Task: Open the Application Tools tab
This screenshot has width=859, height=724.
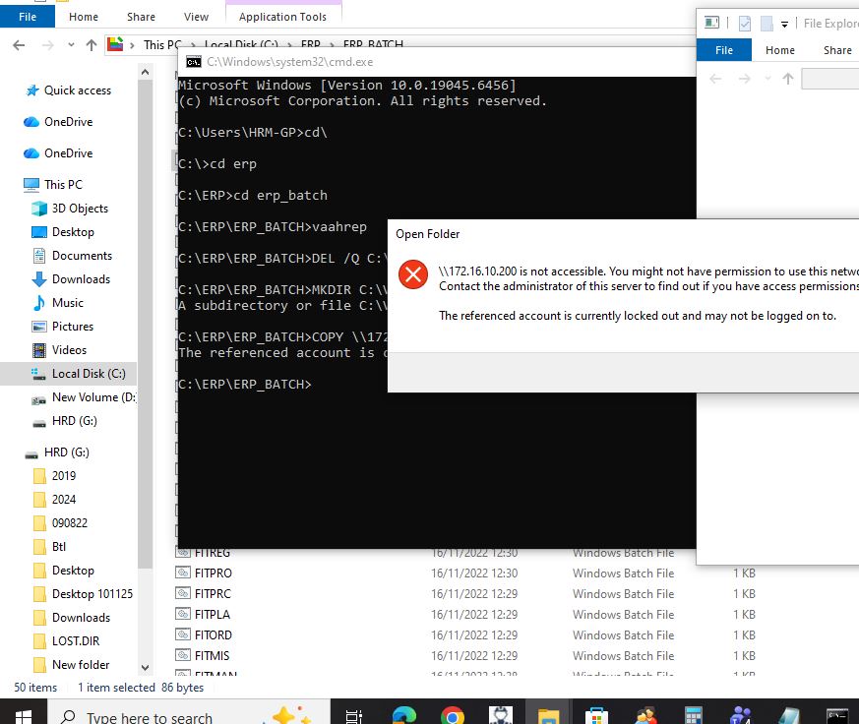Action: pos(281,17)
